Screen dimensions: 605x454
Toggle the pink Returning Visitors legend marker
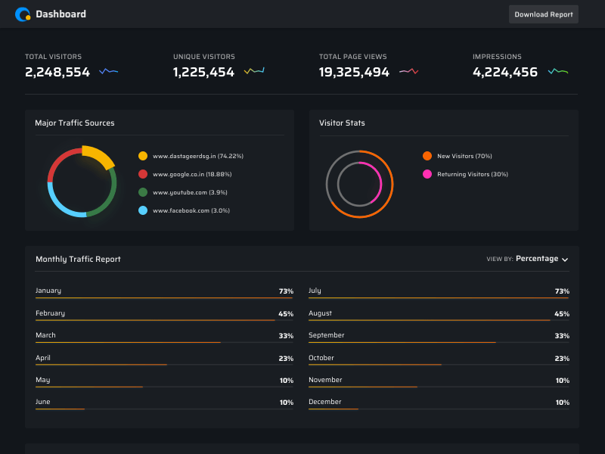(x=427, y=174)
